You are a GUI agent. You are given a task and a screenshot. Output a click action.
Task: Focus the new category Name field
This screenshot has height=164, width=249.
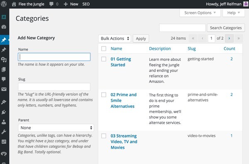(54, 57)
